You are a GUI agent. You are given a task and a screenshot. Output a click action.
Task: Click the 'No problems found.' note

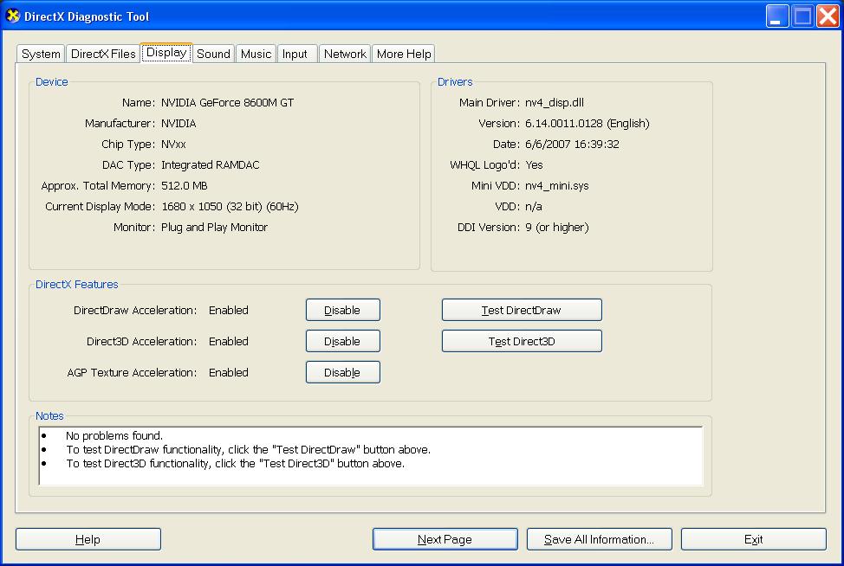click(x=114, y=436)
